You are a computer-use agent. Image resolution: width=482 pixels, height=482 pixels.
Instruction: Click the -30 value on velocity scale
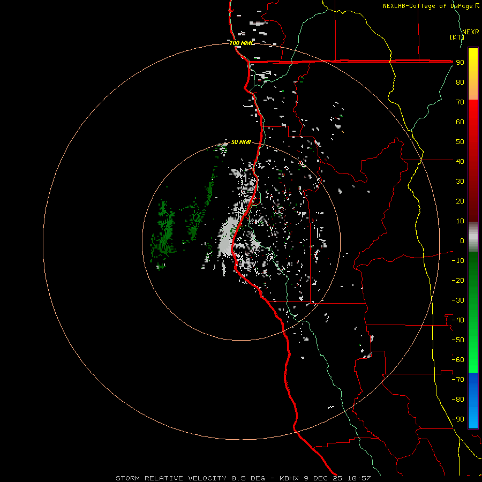point(458,300)
